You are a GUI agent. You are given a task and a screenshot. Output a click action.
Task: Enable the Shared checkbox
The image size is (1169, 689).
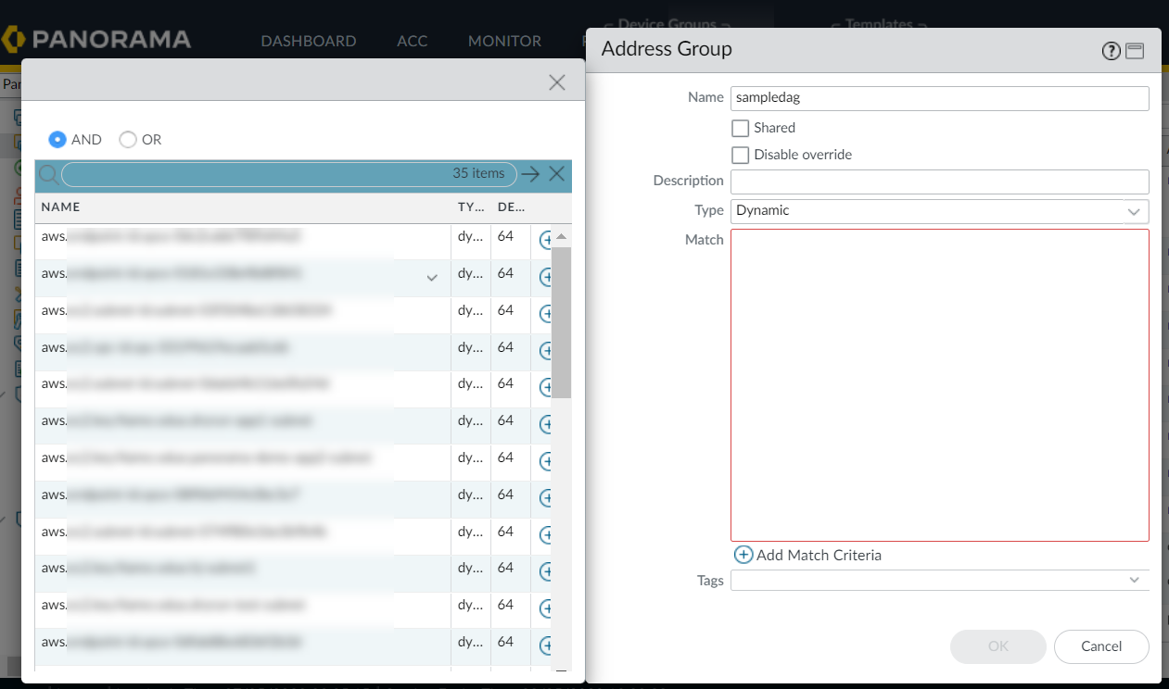pyautogui.click(x=740, y=128)
